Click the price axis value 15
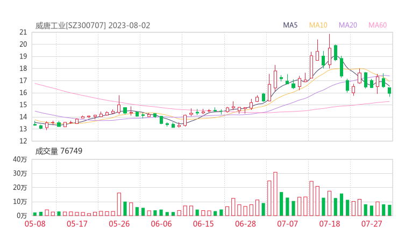This screenshot has height=236, width=398. click(x=23, y=105)
